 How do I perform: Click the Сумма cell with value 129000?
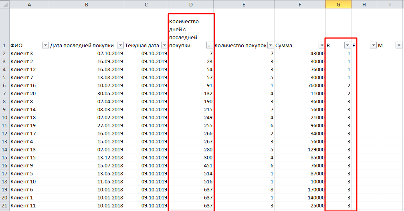coord(300,149)
